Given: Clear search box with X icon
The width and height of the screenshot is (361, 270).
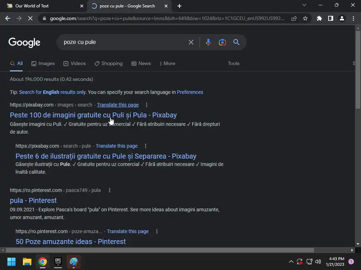Looking at the screenshot, I should [x=191, y=42].
